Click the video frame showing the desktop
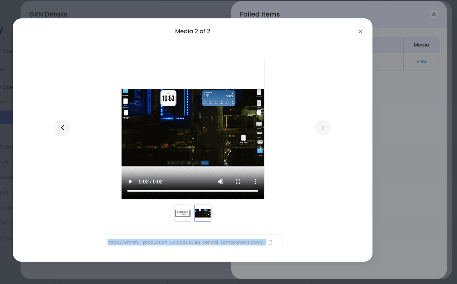457x284 pixels. pos(193,127)
